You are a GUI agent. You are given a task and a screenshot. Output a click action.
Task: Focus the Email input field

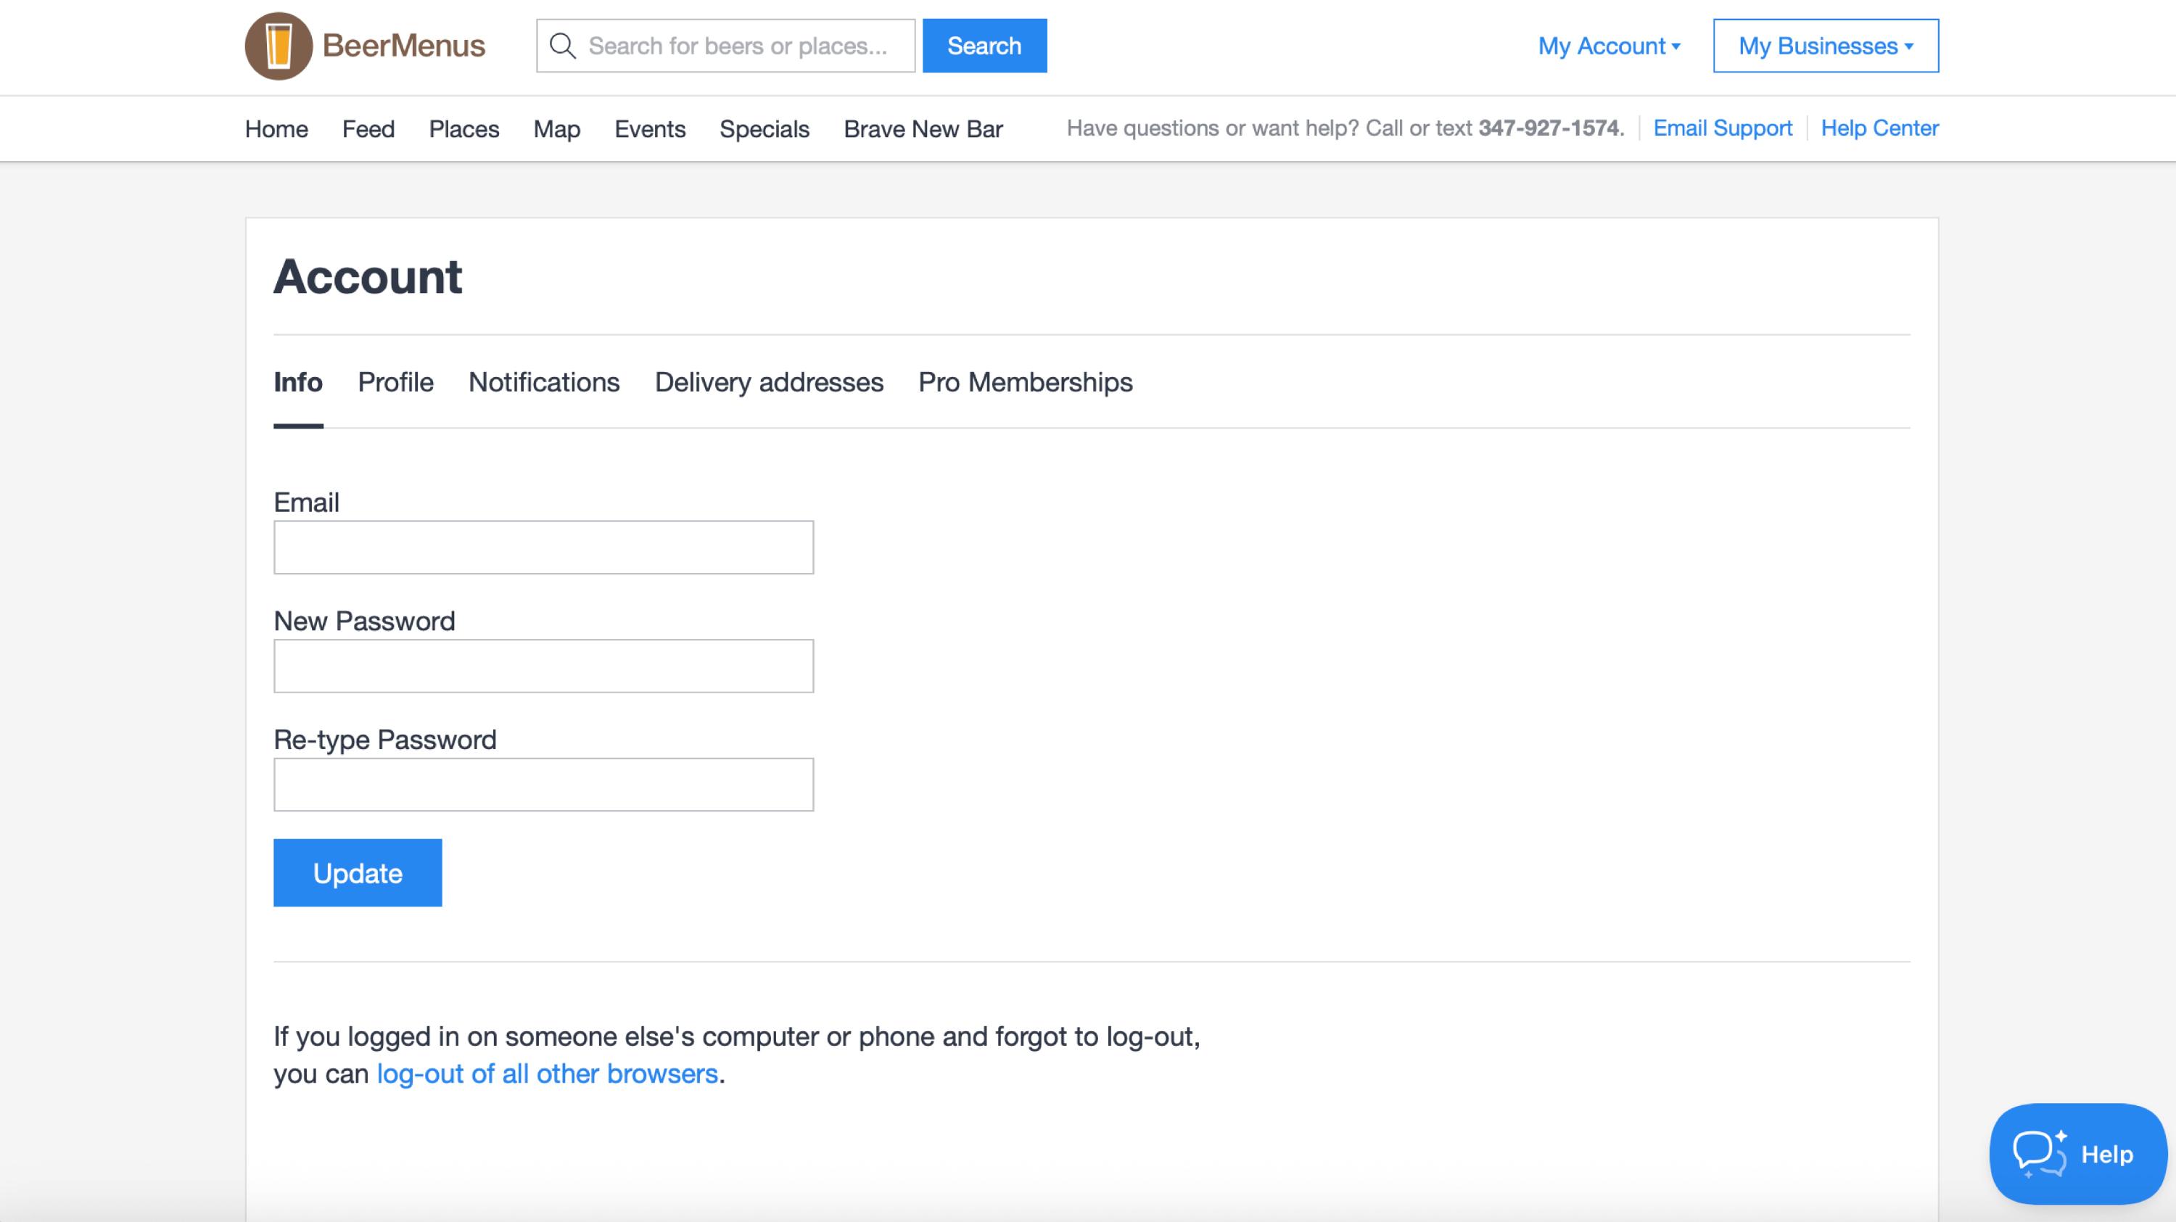pos(543,548)
